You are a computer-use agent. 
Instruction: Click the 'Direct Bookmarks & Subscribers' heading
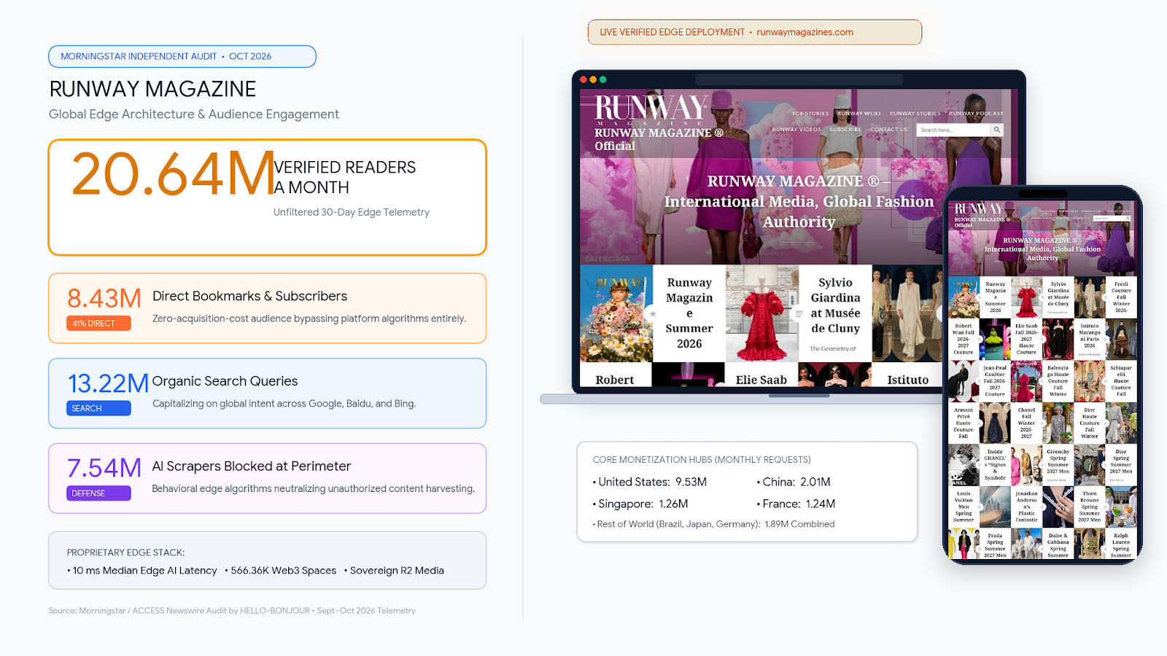pos(249,296)
